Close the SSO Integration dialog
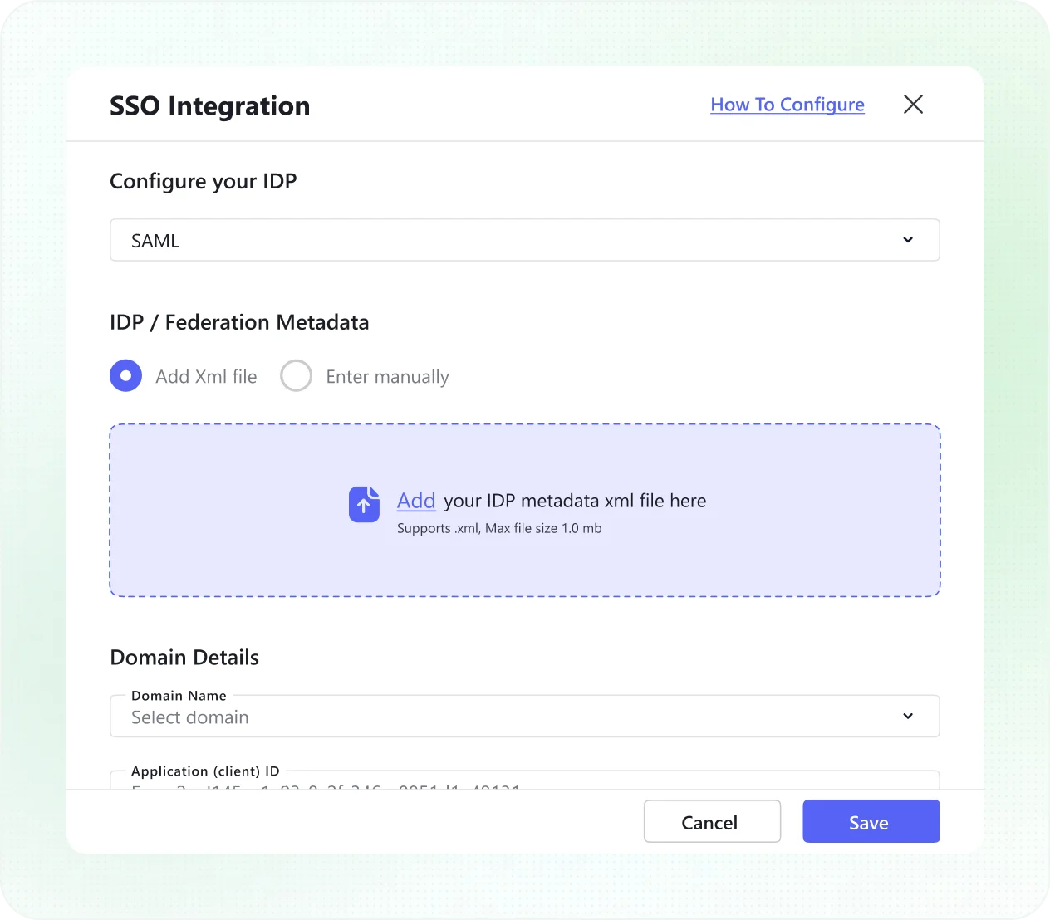Screen dimensions: 1050x920 (913, 105)
